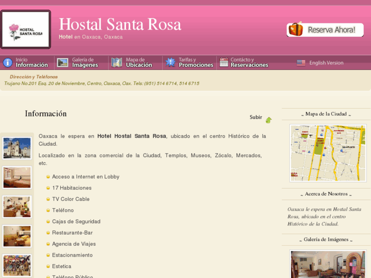Open the sidebar gallery lobby photo
Image resolution: width=371 pixels, height=278 pixels.
[328, 264]
